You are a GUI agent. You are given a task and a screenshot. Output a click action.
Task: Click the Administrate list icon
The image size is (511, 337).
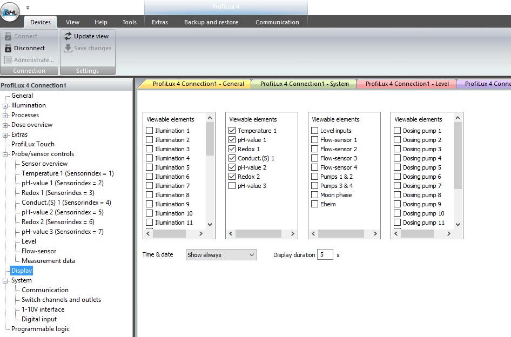click(x=8, y=60)
